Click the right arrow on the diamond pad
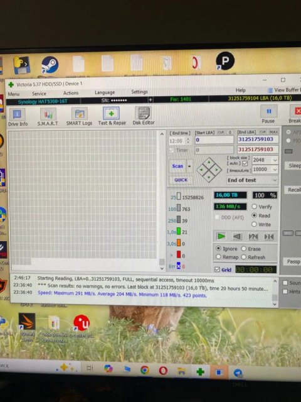 pyautogui.click(x=217, y=170)
